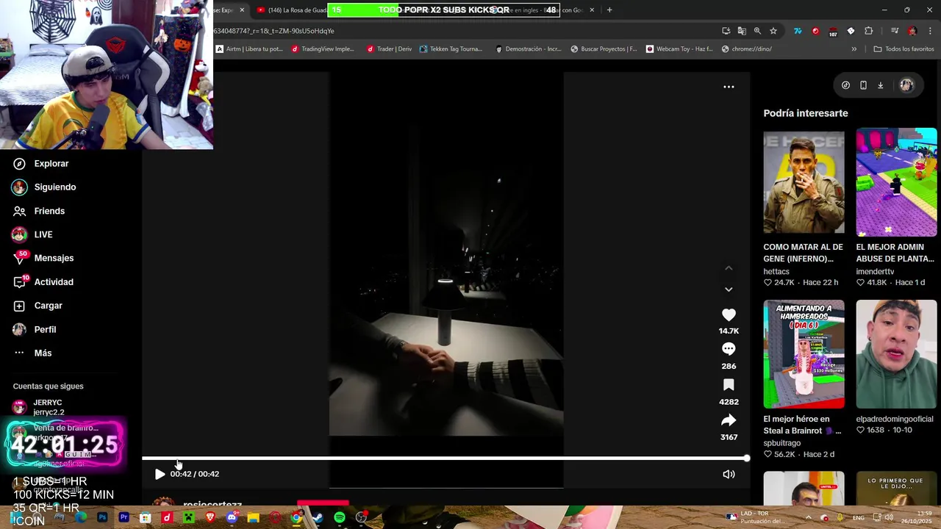The image size is (941, 529).
Task: Open the spbuitrago creator link
Action: pyautogui.click(x=782, y=443)
